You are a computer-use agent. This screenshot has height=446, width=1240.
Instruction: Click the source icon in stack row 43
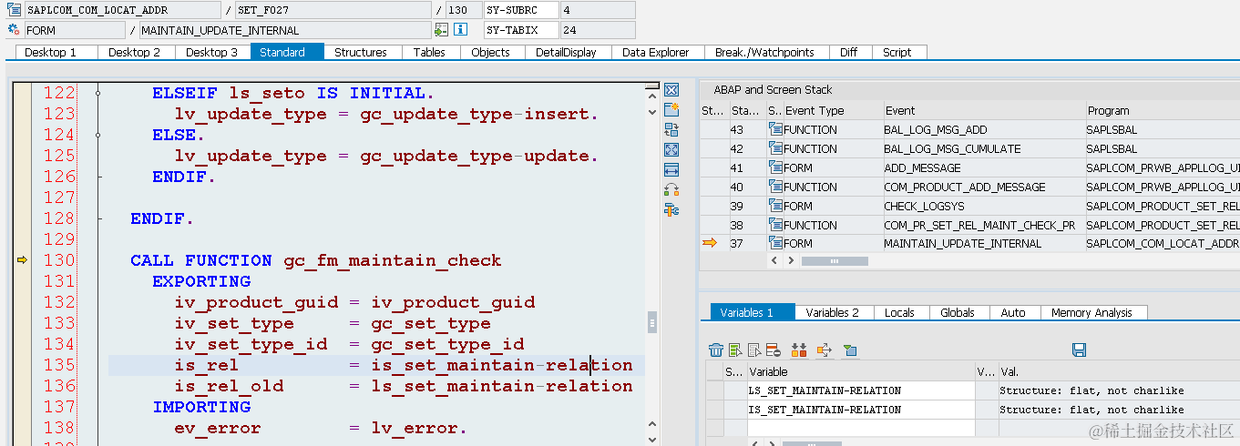click(x=775, y=129)
